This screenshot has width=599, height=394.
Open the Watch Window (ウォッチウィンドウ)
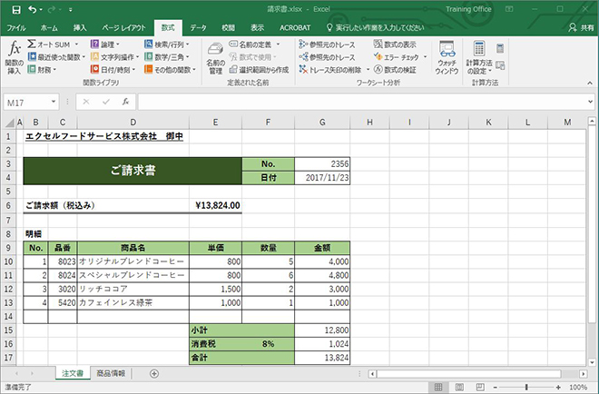(x=447, y=56)
